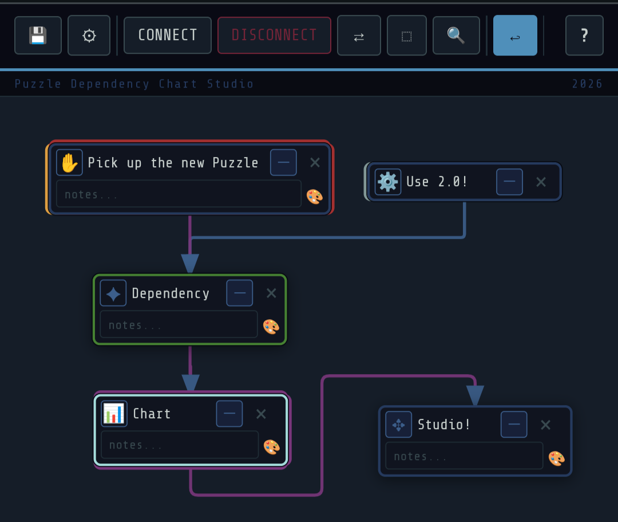Open the color palette on Dependency node
This screenshot has width=618, height=522.
pos(271,327)
